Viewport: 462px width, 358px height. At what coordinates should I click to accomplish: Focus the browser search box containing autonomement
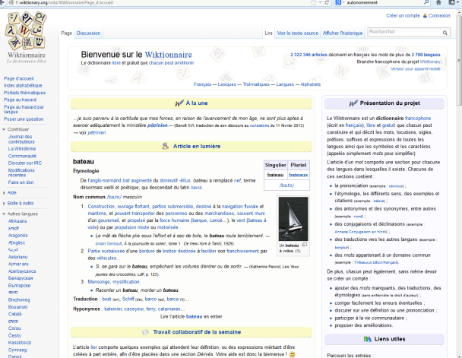[384, 2]
